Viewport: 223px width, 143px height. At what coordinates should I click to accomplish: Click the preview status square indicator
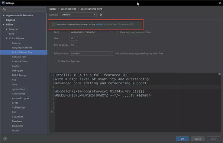[x=219, y=74]
